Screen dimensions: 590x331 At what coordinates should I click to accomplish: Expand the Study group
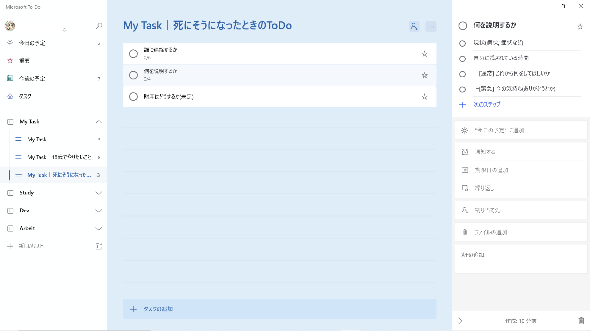point(99,193)
